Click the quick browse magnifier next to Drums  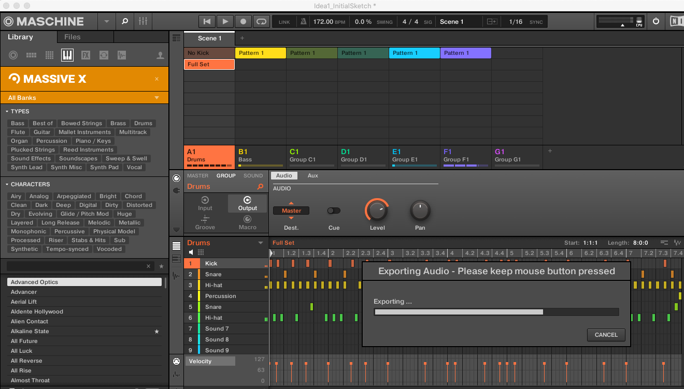[260, 187]
